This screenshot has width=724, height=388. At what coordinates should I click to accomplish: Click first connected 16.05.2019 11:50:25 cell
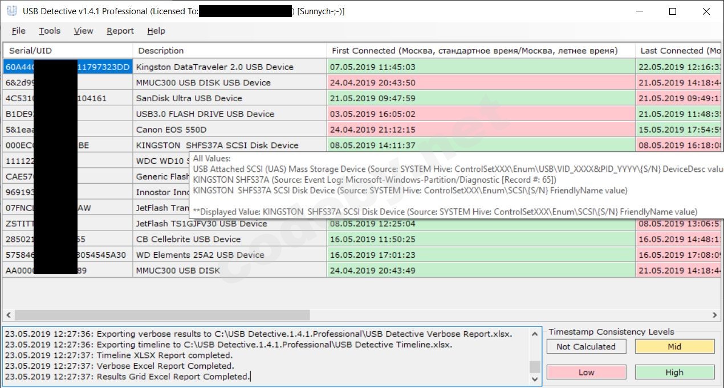click(x=481, y=239)
